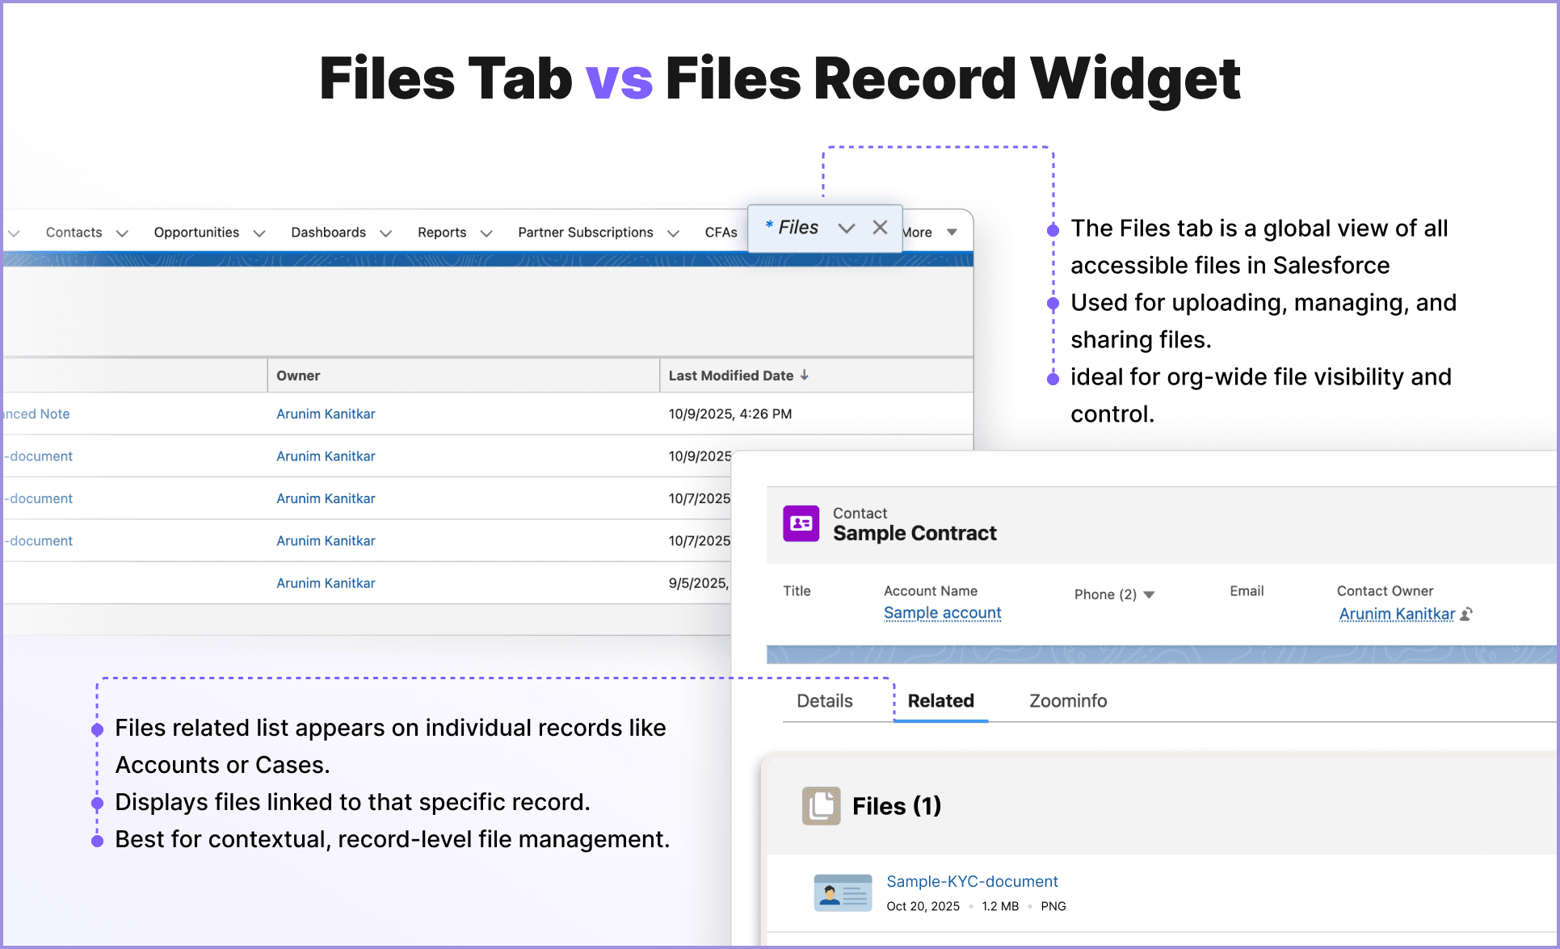Viewport: 1560px width, 949px height.
Task: Expand the More navigation menu
Action: coord(952,232)
